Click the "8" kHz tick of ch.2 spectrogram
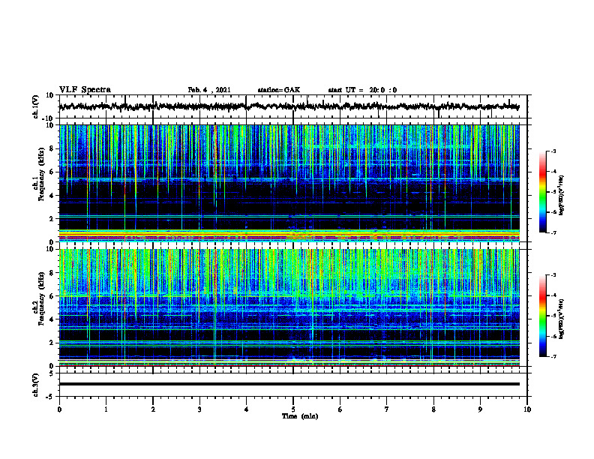594x459 pixels. tap(52, 273)
